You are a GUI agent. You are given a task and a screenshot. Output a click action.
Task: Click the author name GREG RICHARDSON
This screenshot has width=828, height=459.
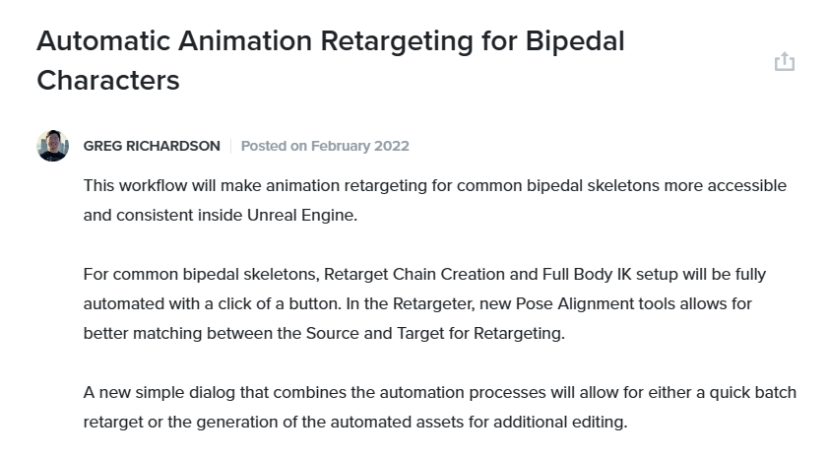tap(152, 146)
